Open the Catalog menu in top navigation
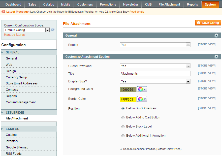Screen dimensions: 222x156 pyautogui.click(x=49, y=5)
